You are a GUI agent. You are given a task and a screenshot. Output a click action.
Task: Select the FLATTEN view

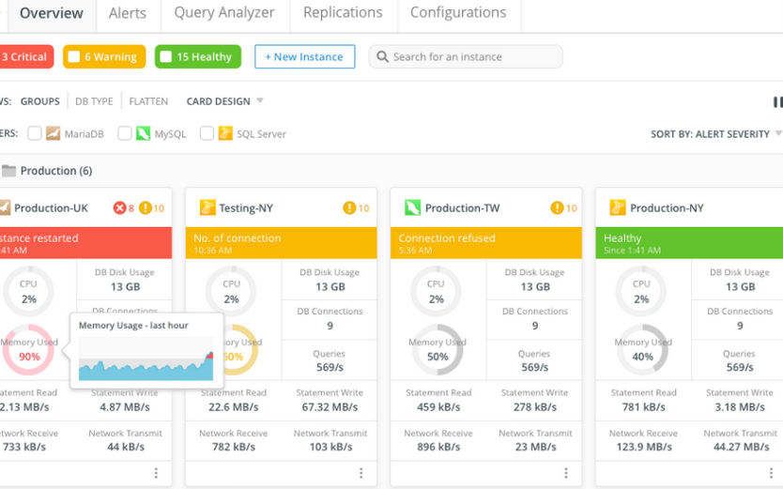point(148,101)
